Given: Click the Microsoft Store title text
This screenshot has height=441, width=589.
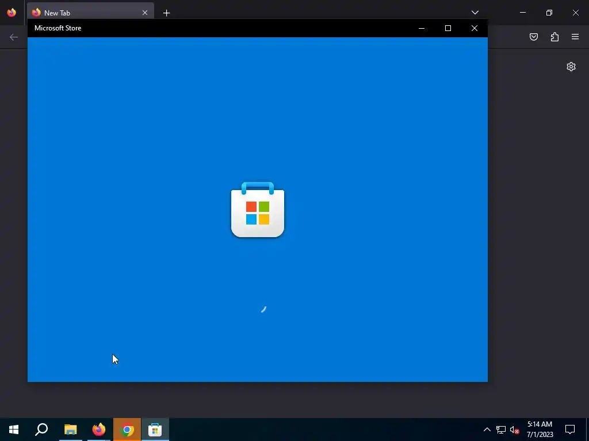Looking at the screenshot, I should 58,28.
